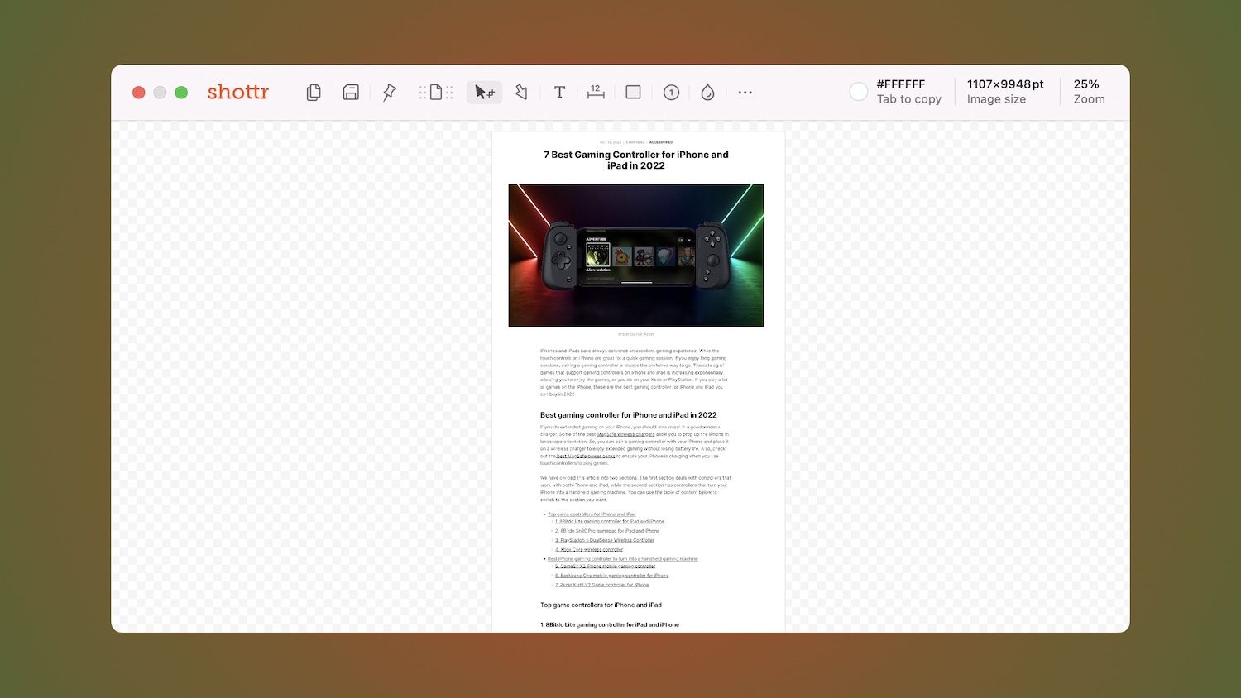
Task: Select the Copy to clipboard icon
Action: 314,92
